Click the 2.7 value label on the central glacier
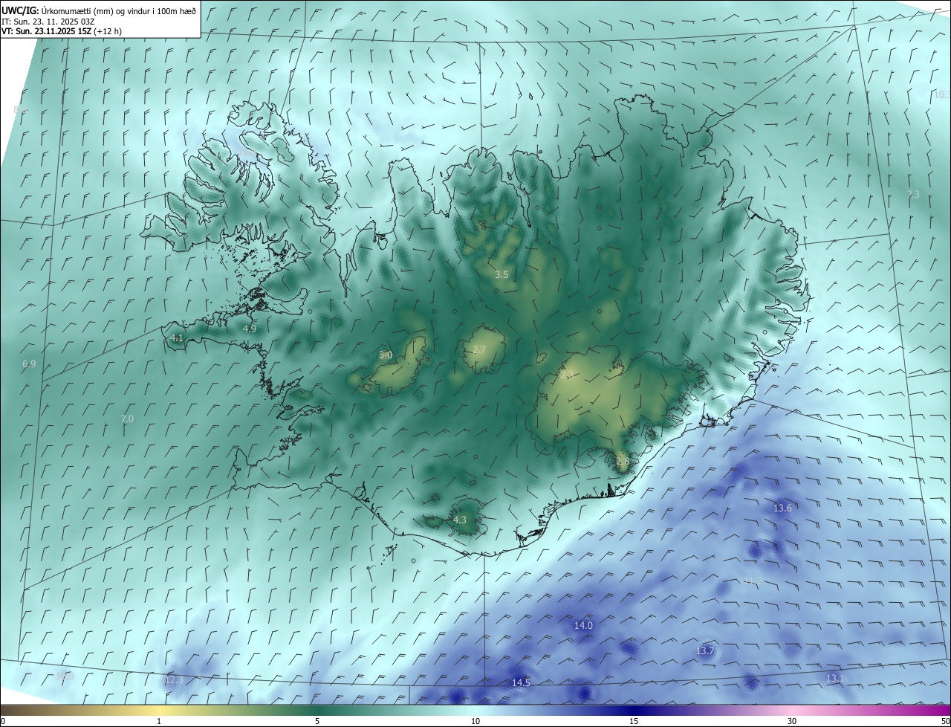 pos(479,350)
